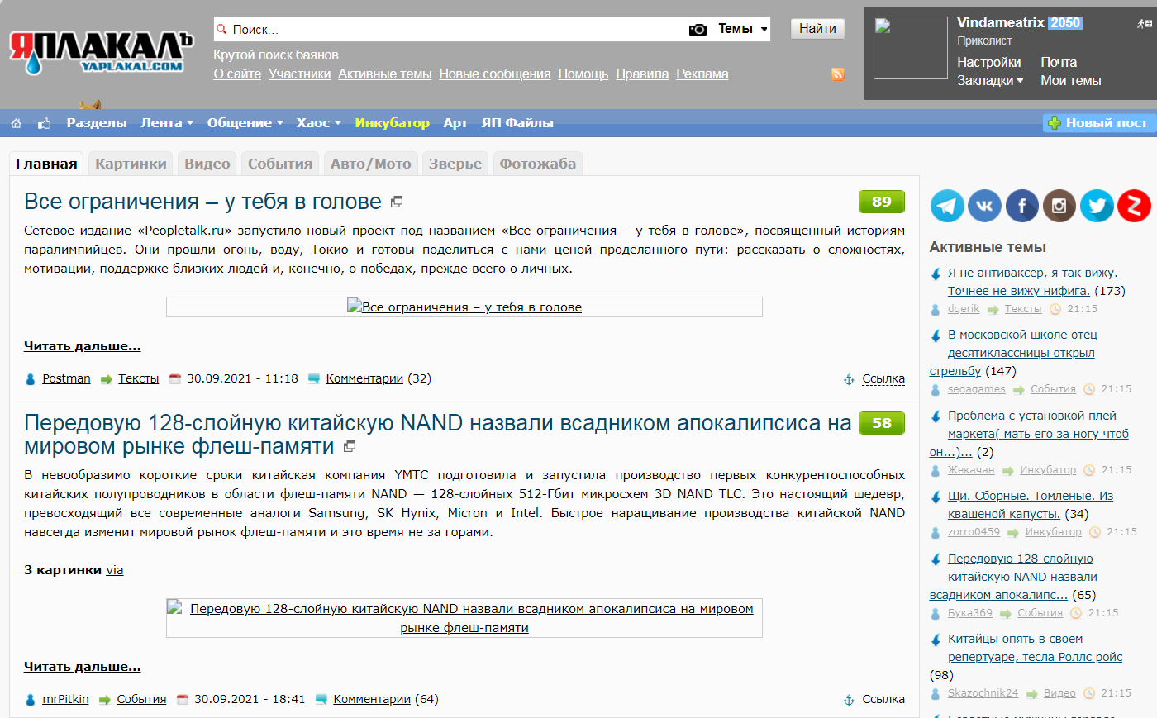Switch to the Видео tab
This screenshot has height=718, width=1157.
click(207, 164)
